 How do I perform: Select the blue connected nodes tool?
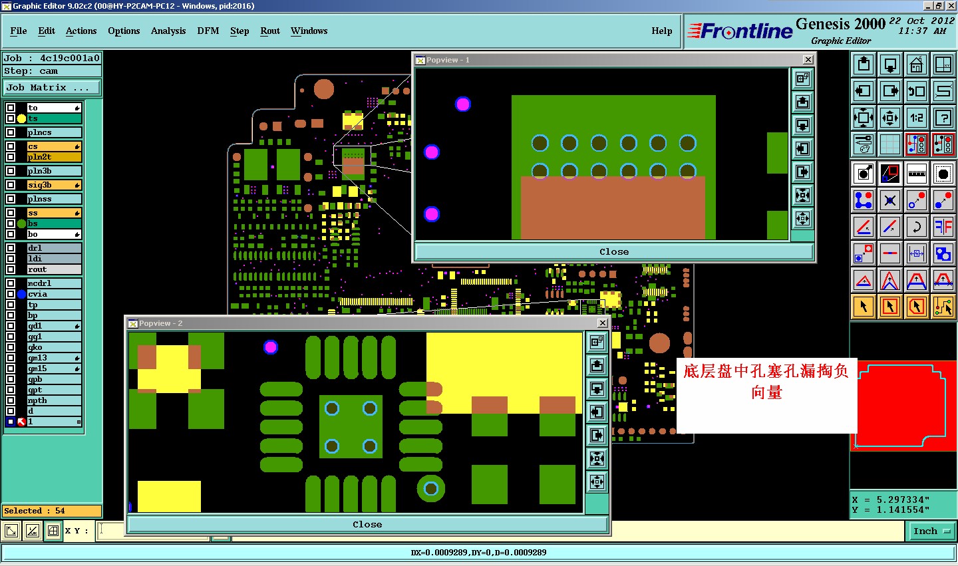(864, 200)
